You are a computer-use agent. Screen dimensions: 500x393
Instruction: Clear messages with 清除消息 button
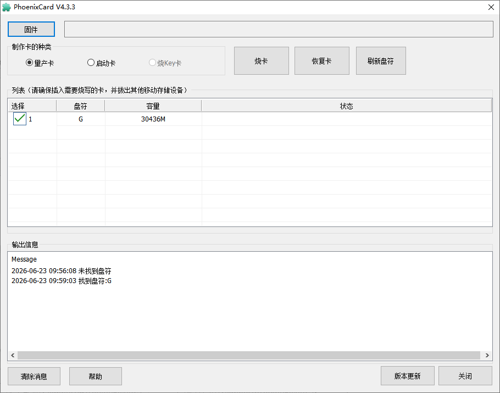click(x=34, y=377)
